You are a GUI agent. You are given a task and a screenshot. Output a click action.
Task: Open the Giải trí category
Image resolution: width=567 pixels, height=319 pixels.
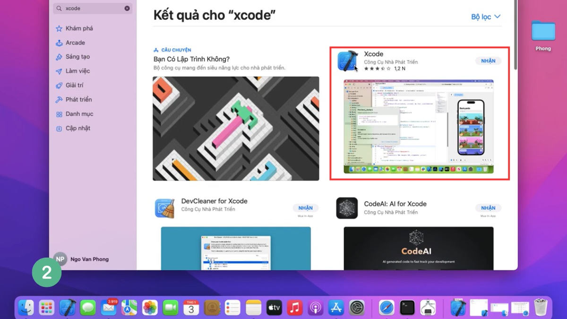69,86
